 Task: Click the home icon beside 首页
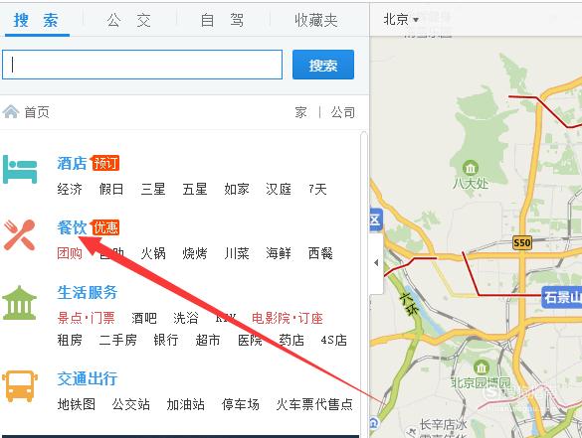coord(11,111)
